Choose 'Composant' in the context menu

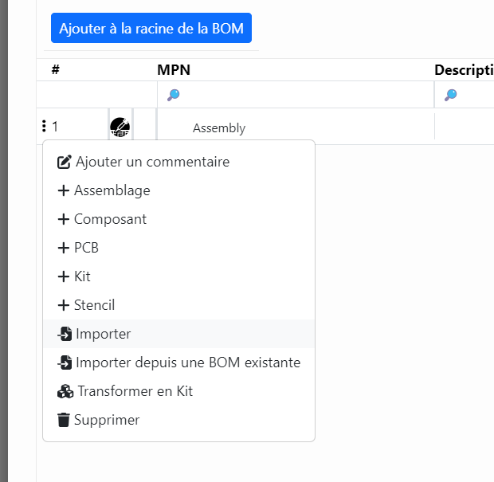point(110,219)
